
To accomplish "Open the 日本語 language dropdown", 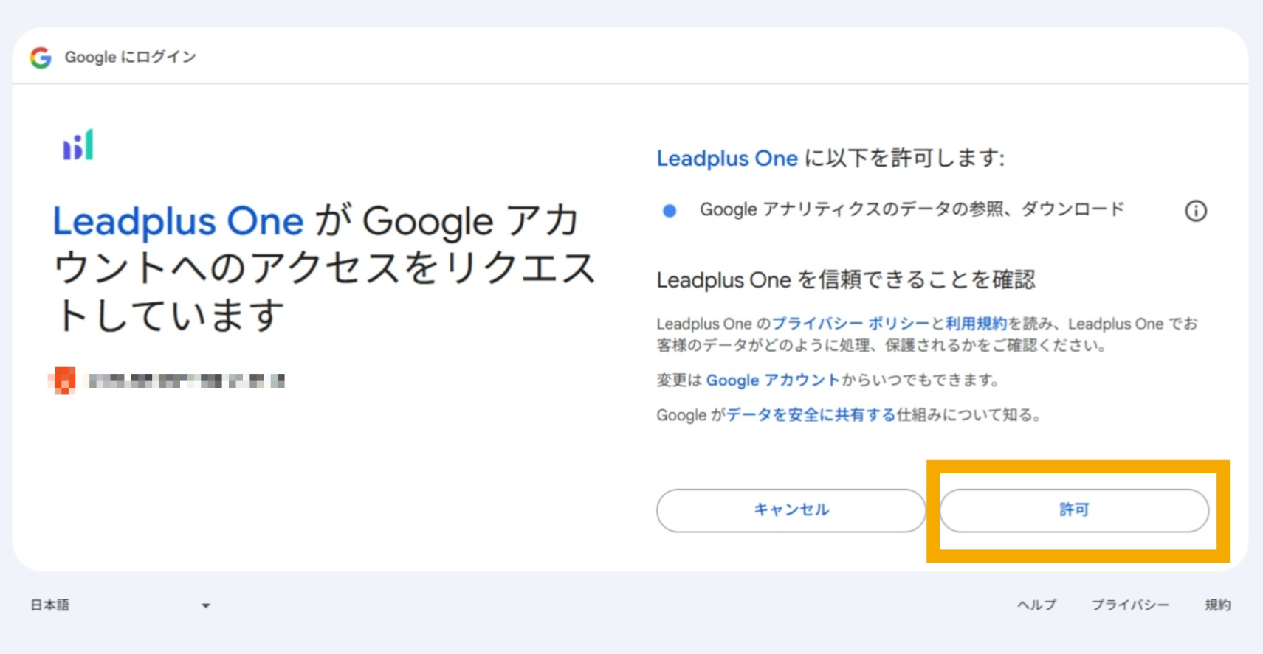I will (118, 605).
